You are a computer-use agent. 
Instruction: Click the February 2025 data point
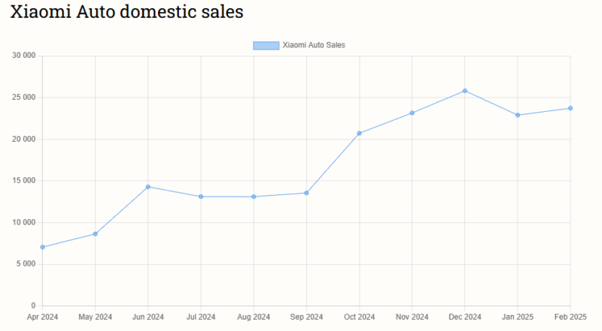point(570,108)
